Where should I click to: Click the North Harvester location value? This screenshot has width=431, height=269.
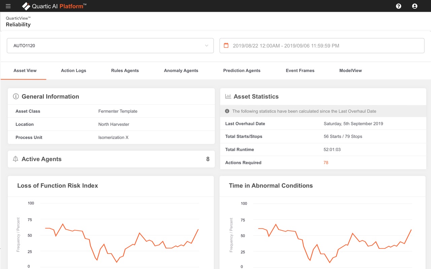[x=114, y=124]
